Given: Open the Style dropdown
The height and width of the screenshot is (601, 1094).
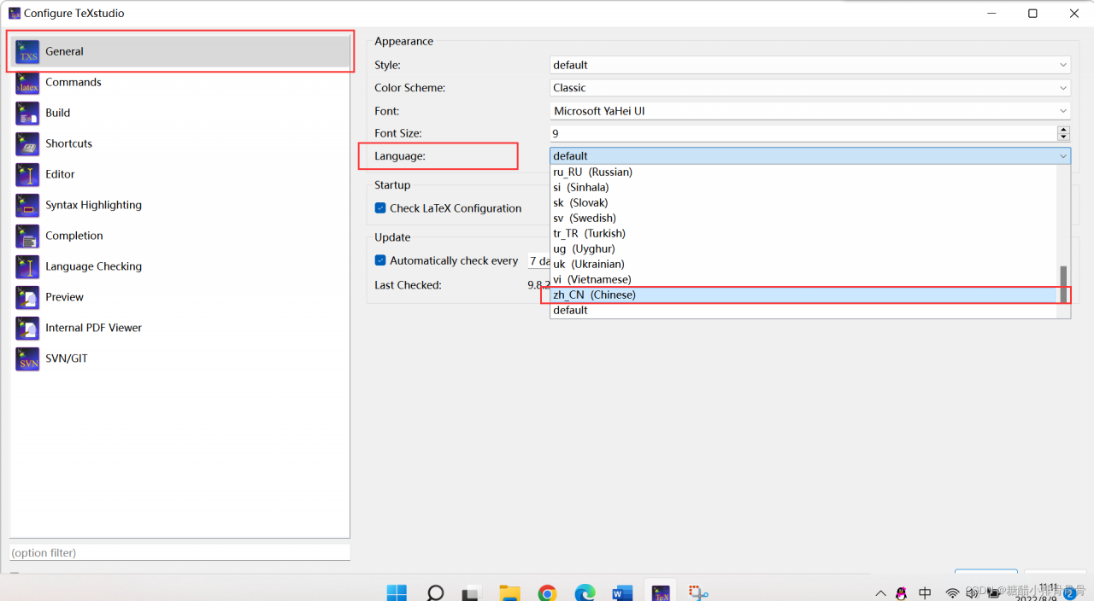Looking at the screenshot, I should [810, 65].
